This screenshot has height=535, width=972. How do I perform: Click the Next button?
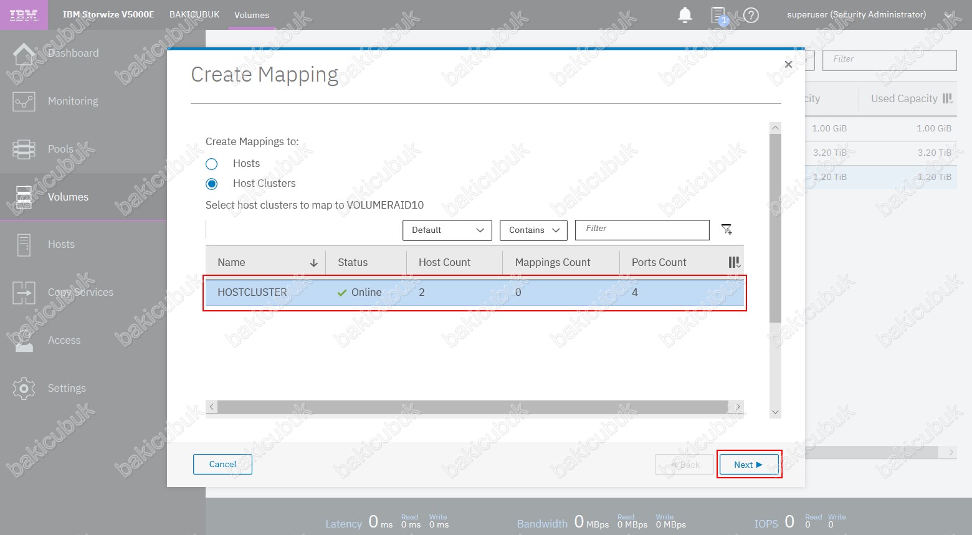coord(749,465)
